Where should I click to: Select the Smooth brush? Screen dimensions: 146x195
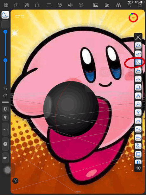[138, 104]
